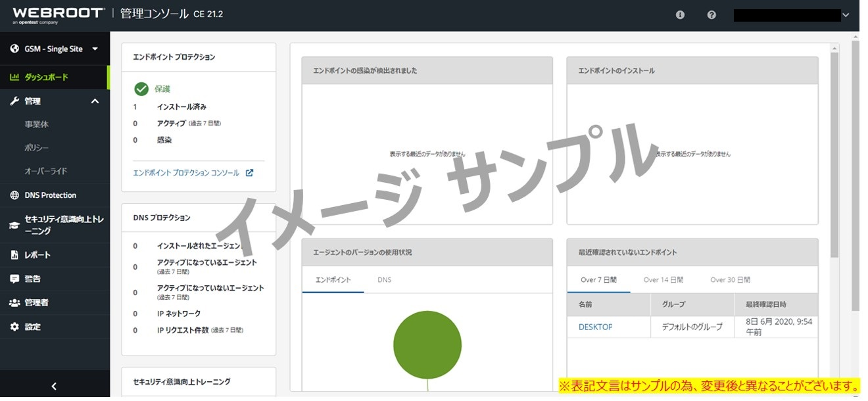This screenshot has width=868, height=401.
Task: Click the アクティブになっていないエージェント row
Action: 199,292
